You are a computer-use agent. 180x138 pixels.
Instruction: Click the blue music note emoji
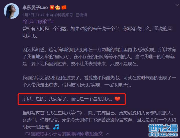click(x=56, y=127)
